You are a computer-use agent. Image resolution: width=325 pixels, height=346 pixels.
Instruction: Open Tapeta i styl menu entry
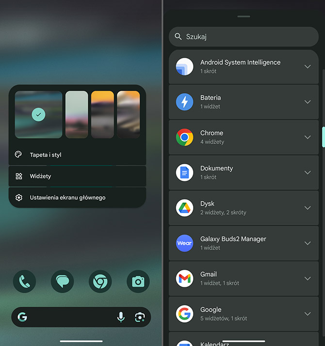click(x=77, y=155)
